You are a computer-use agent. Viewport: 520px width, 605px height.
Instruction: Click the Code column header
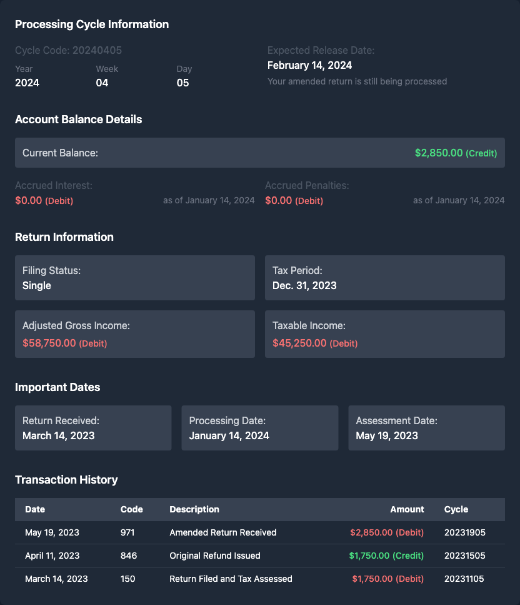click(131, 509)
